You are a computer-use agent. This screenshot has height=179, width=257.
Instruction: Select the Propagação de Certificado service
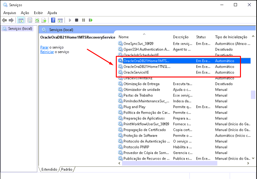tap(184, 130)
